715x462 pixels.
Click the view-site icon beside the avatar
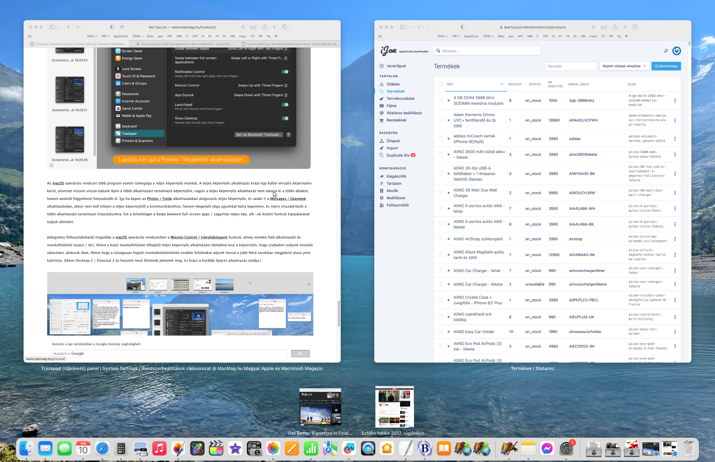click(x=666, y=51)
